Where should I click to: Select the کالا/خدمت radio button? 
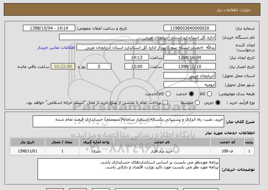168,94
